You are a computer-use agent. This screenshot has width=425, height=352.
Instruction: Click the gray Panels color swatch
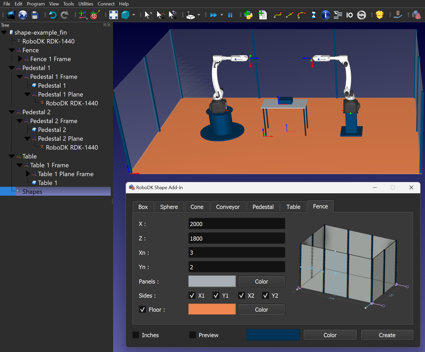[212, 281]
